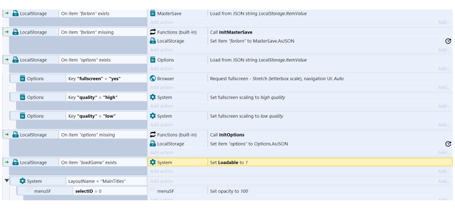The height and width of the screenshot is (210, 455).
Task: Select action Request fullscreen - Stretch letterbox scale
Action: (x=330, y=79)
